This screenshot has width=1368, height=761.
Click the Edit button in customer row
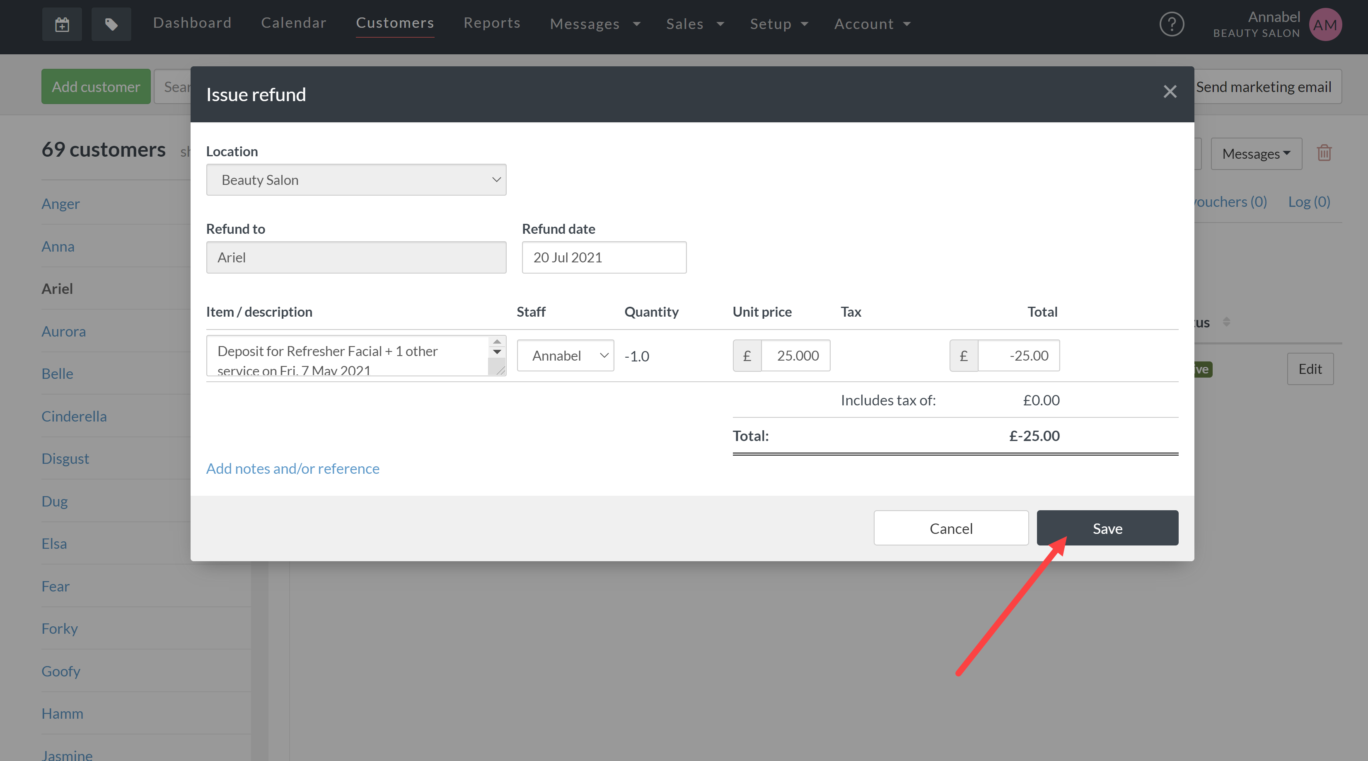click(x=1310, y=369)
